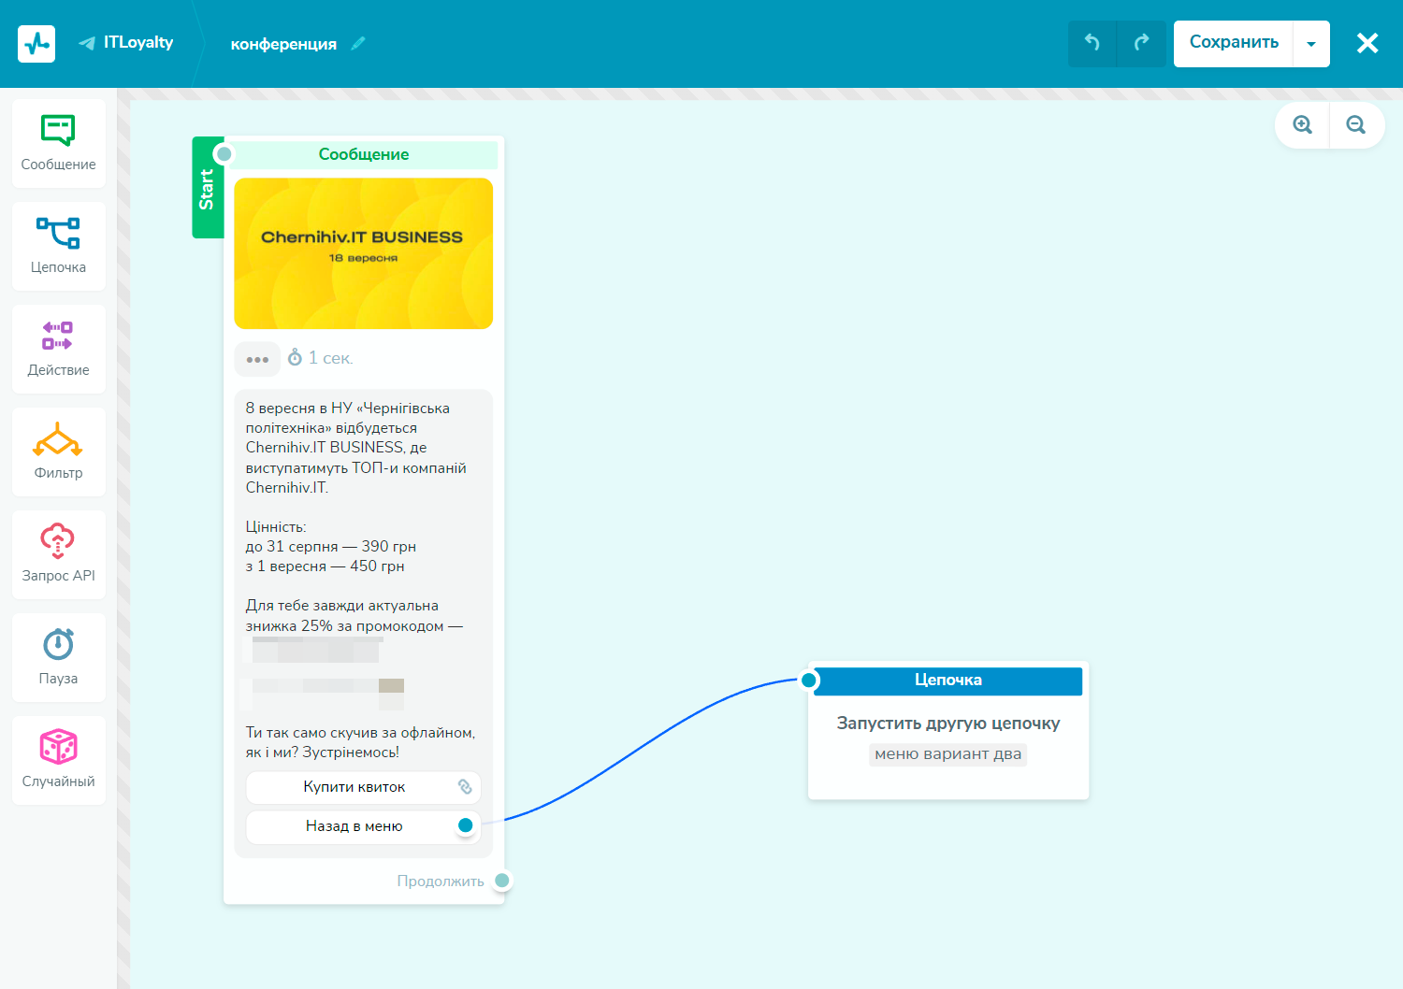Viewport: 1403px width, 989px height.
Task: Click the Telegram paper plane icon
Action: 87,43
